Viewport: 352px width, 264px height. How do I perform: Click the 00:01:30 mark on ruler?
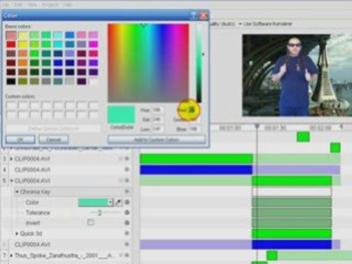275,128
